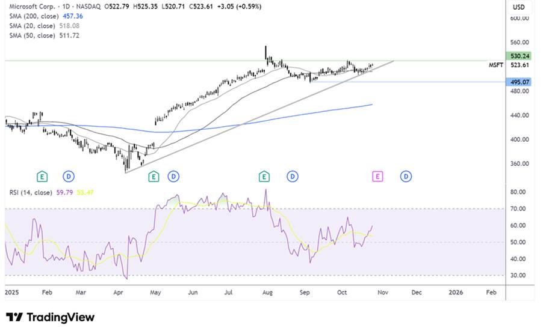Click the SMA 200 value 457.36

[x=73, y=16]
